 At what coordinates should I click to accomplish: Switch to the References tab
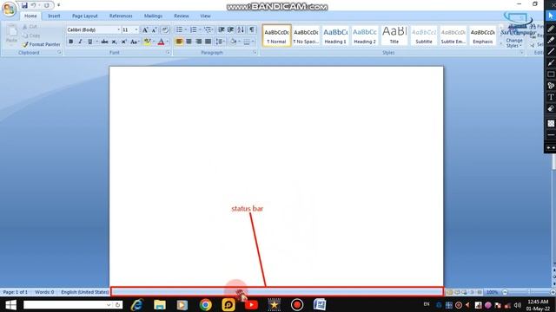pos(121,16)
